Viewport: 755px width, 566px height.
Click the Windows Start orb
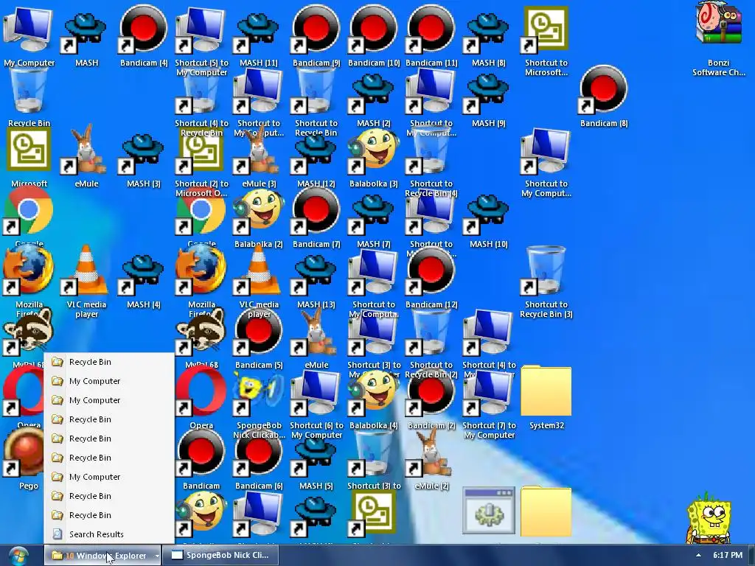(18, 556)
